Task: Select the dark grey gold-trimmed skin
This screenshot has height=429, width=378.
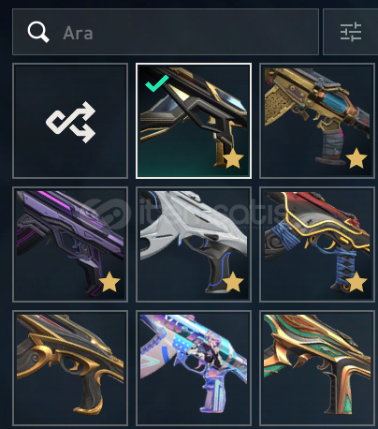Action: tap(70, 368)
